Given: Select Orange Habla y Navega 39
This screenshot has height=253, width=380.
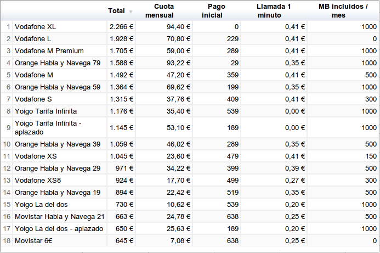Looking at the screenshot, I should (58, 144).
